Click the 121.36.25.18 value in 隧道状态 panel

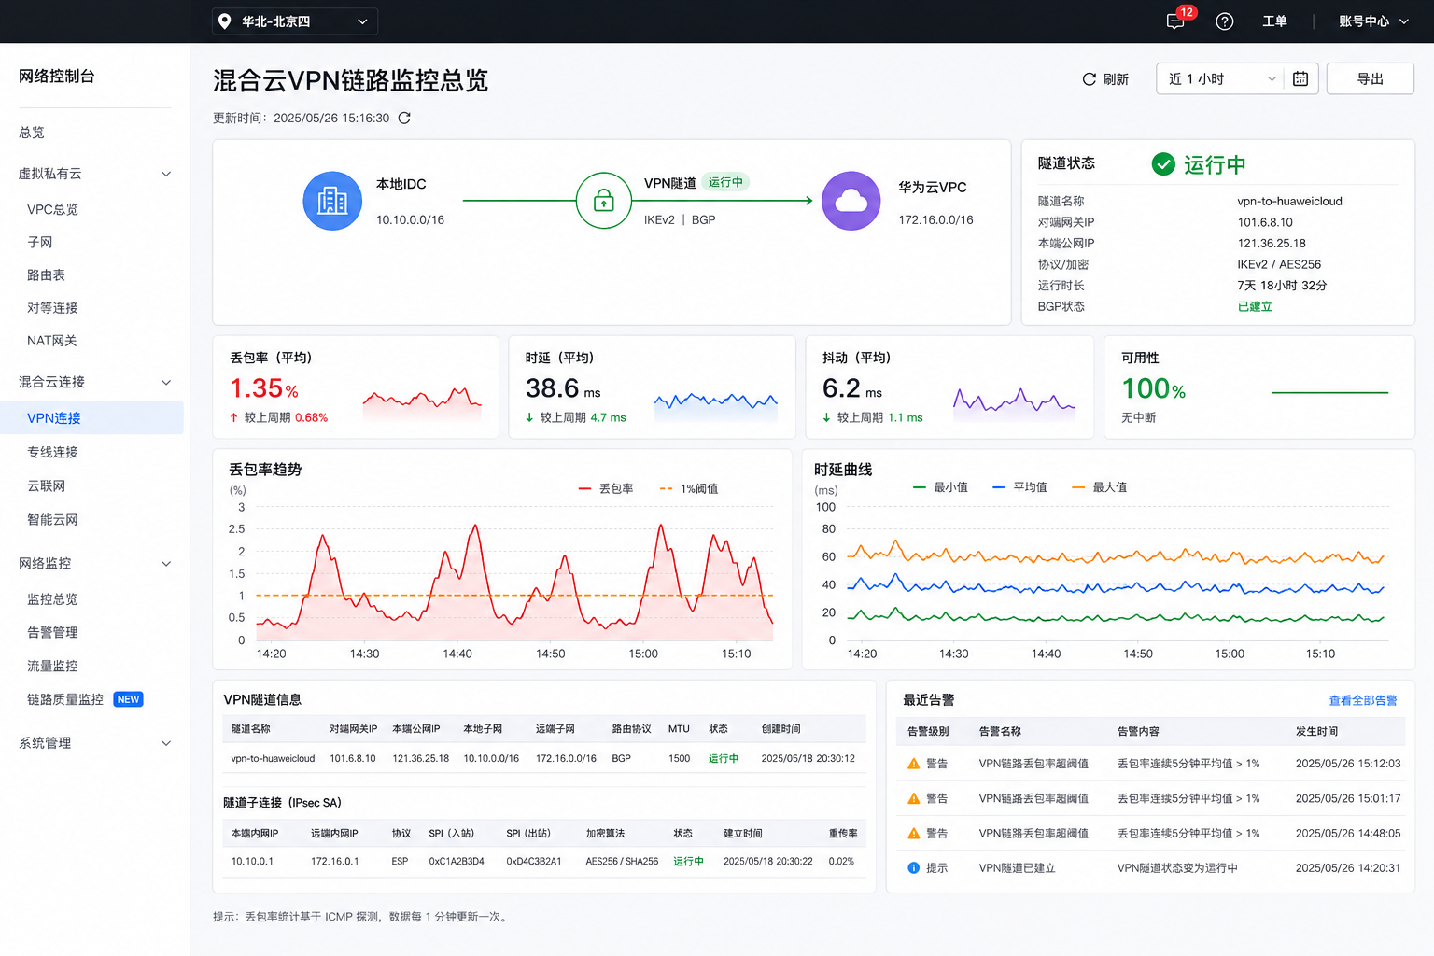pos(1272,243)
